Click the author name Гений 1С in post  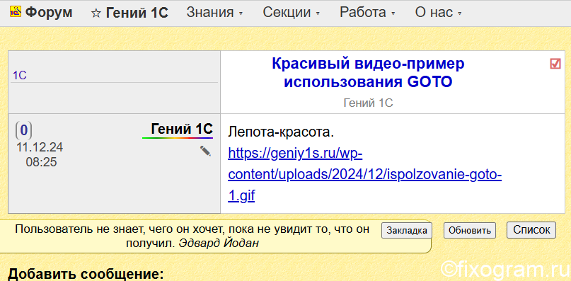tap(182, 129)
